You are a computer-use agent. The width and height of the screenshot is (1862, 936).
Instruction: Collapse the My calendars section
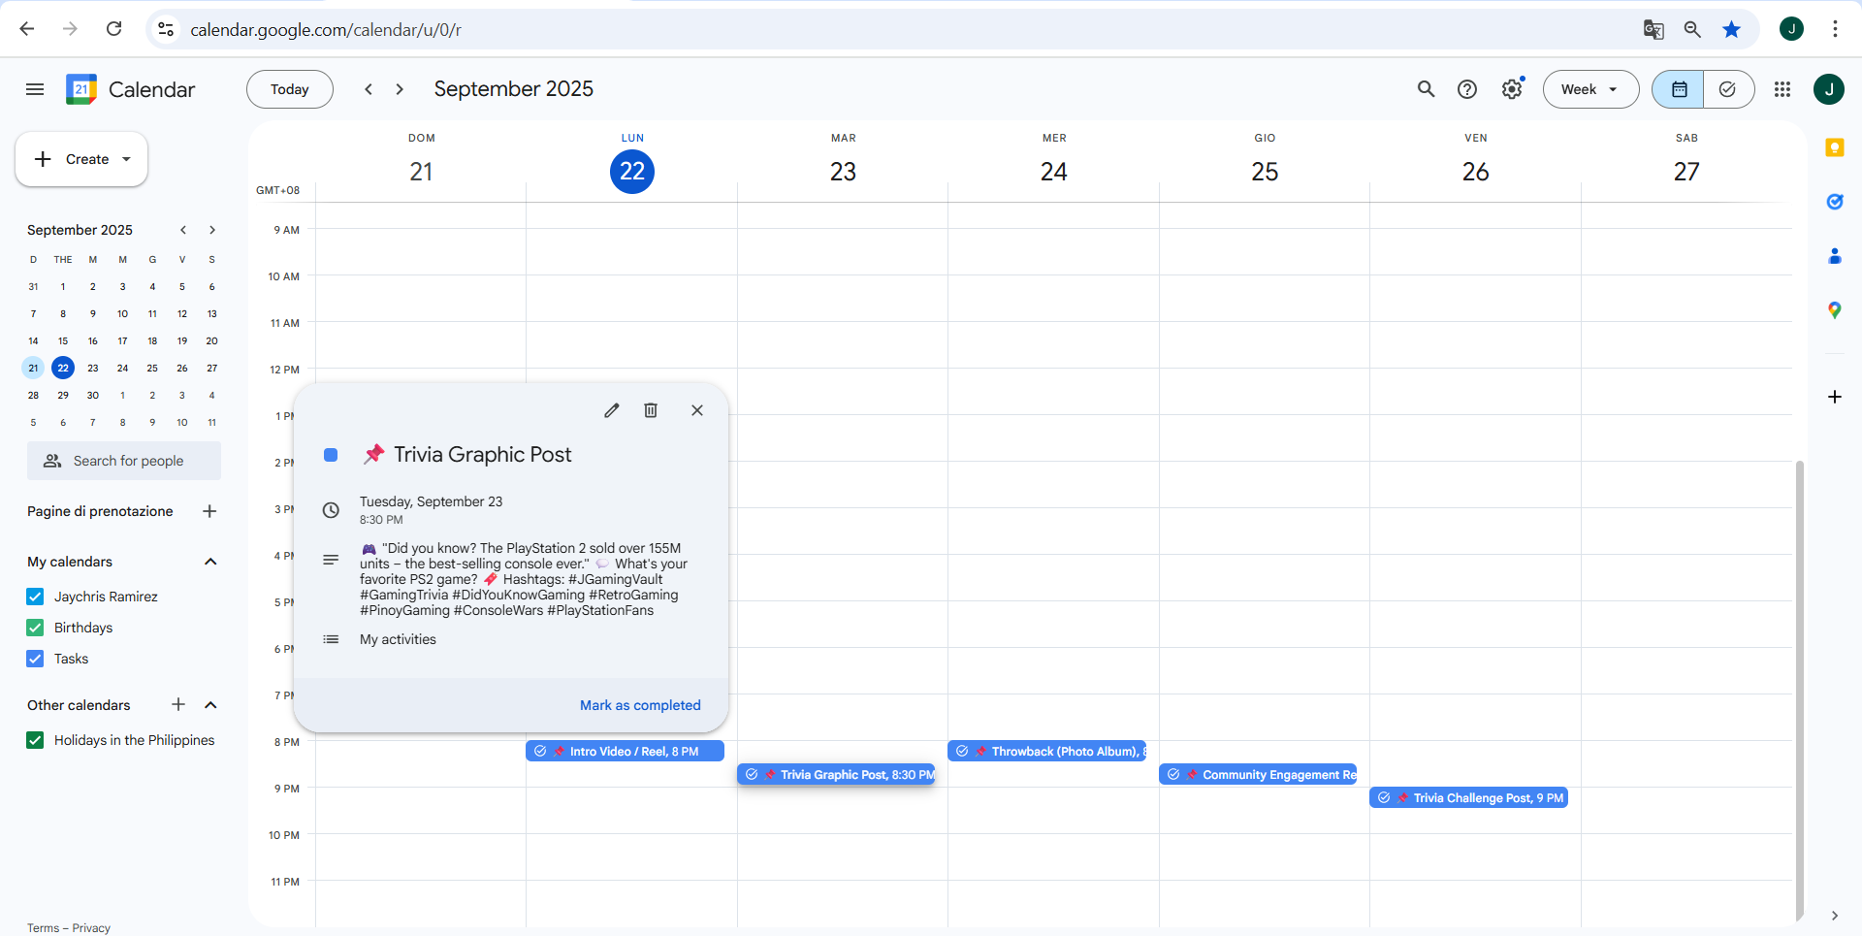pyautogui.click(x=210, y=562)
